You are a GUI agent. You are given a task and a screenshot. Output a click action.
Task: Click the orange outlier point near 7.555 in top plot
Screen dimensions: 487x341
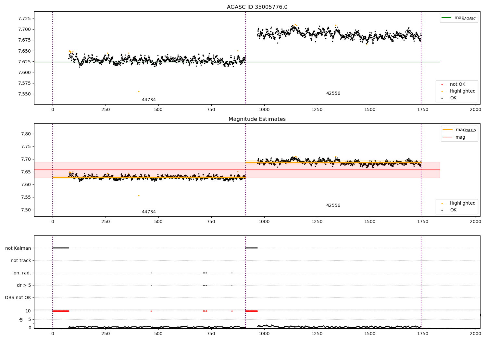(139, 91)
